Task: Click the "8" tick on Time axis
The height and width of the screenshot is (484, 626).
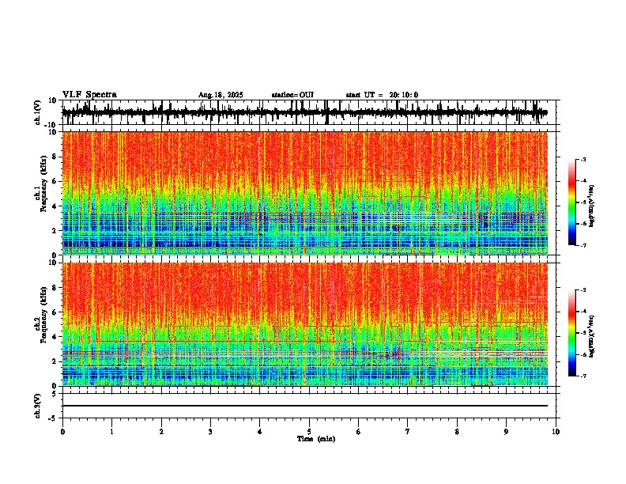Action: pyautogui.click(x=457, y=432)
